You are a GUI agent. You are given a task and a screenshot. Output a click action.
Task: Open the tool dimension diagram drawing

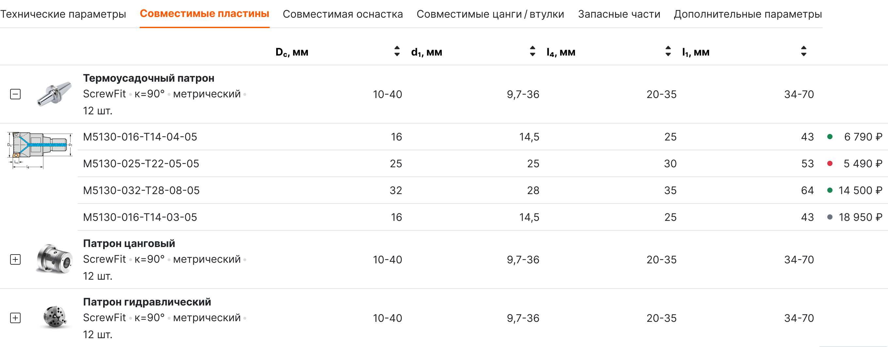(x=40, y=150)
